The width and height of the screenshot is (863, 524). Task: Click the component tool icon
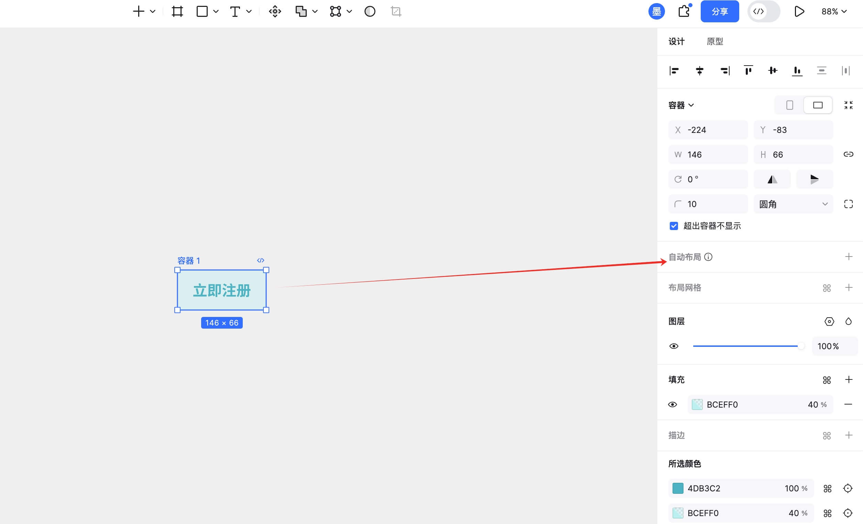pos(275,12)
